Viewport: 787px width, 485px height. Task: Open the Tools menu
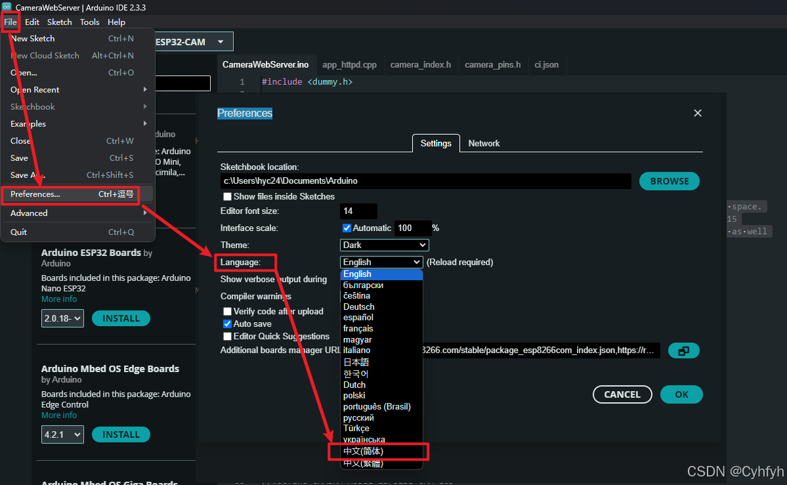click(90, 22)
